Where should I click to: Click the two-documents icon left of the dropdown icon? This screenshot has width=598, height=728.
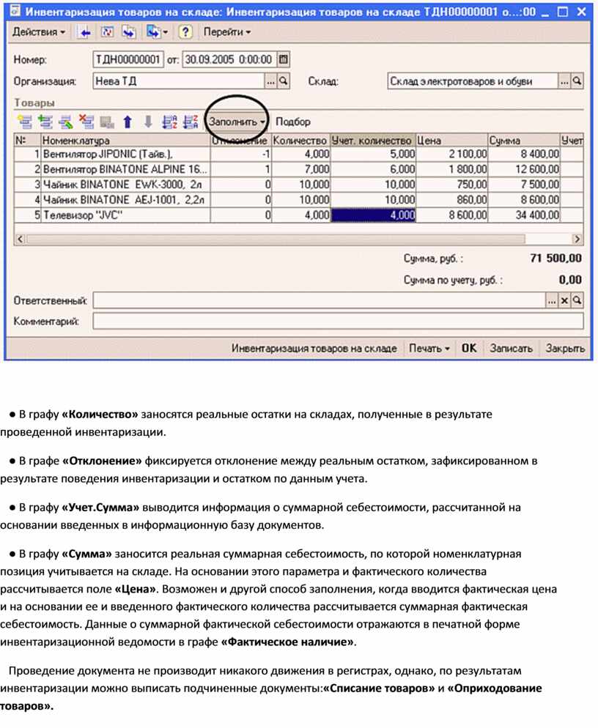tap(129, 32)
